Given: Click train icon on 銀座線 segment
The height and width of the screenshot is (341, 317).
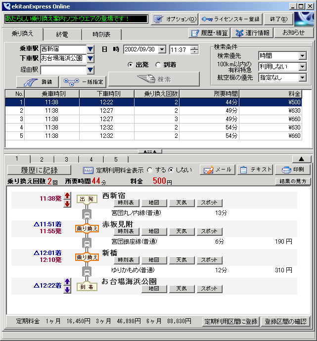Looking at the screenshot, I should [87, 243].
